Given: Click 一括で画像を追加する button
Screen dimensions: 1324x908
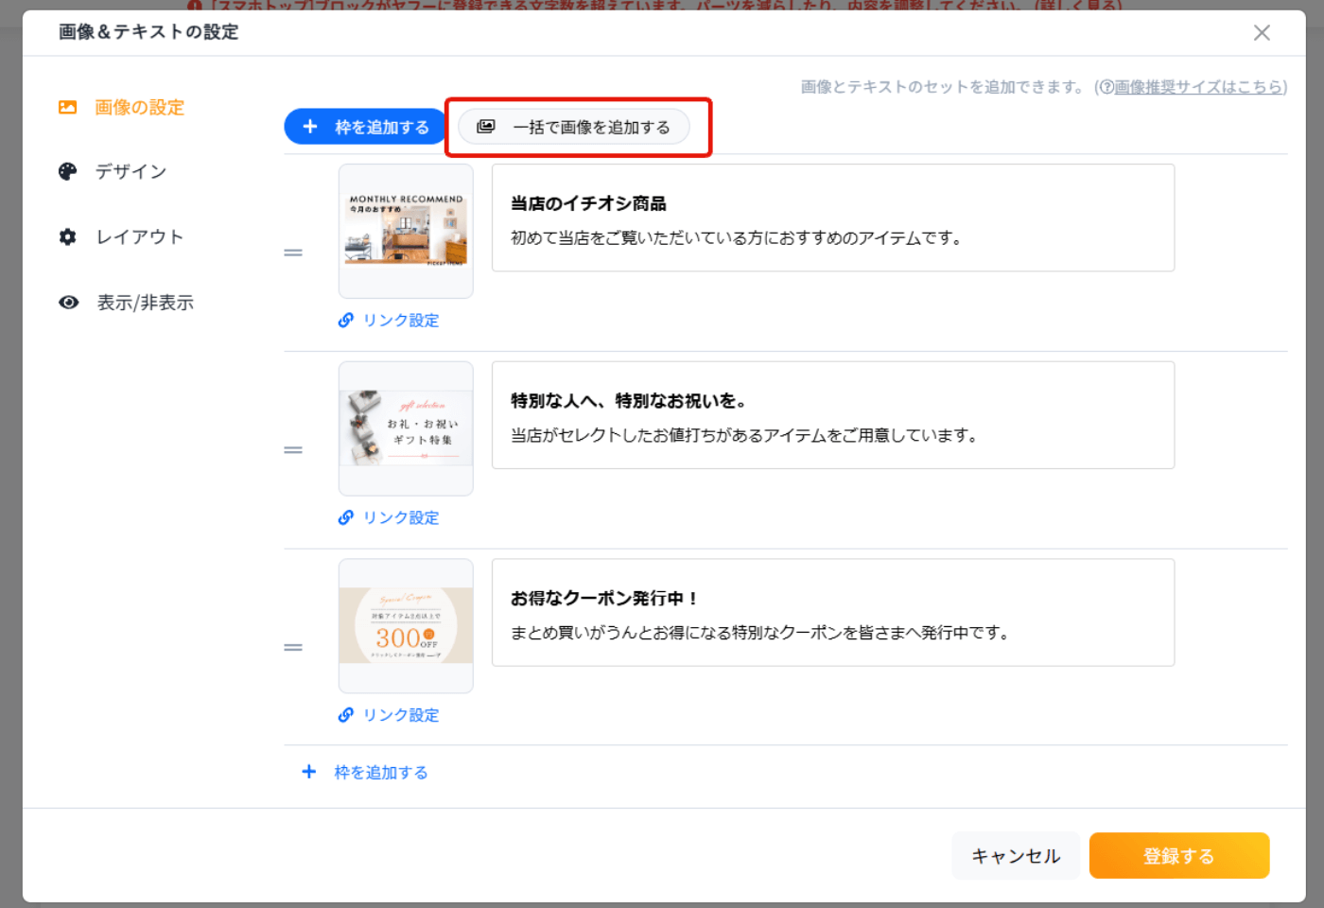Looking at the screenshot, I should [x=574, y=127].
